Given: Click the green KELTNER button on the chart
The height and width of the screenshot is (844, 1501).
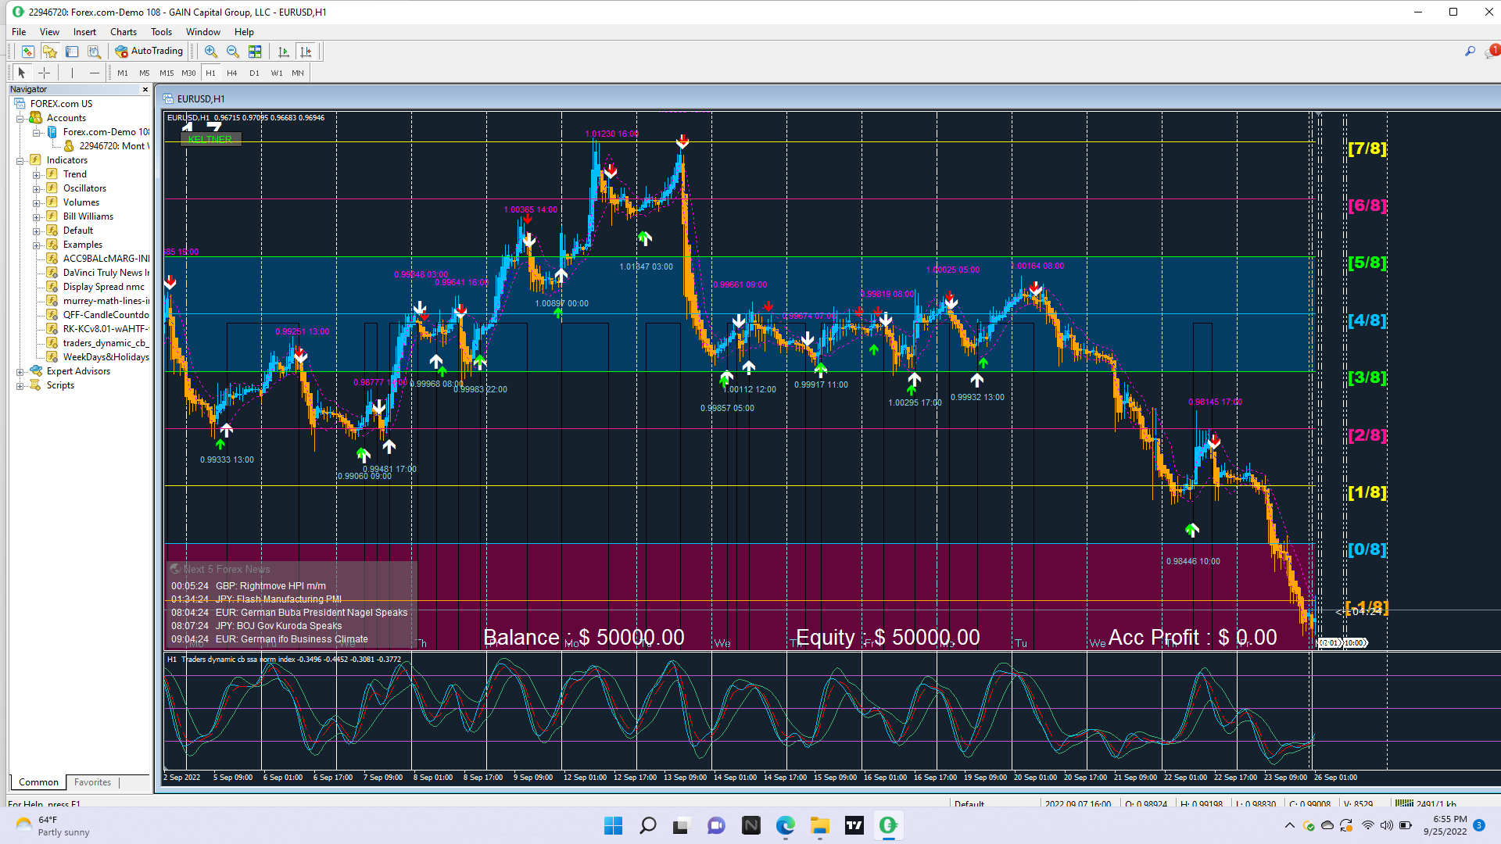Looking at the screenshot, I should tap(210, 139).
